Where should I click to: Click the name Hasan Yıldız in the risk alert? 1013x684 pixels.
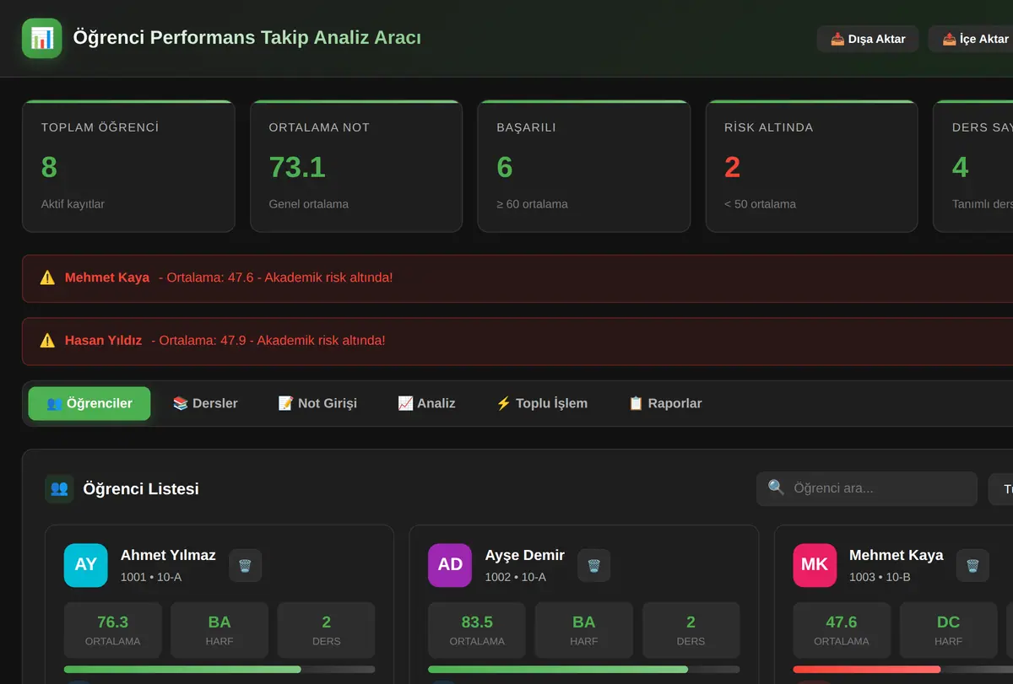coord(103,341)
